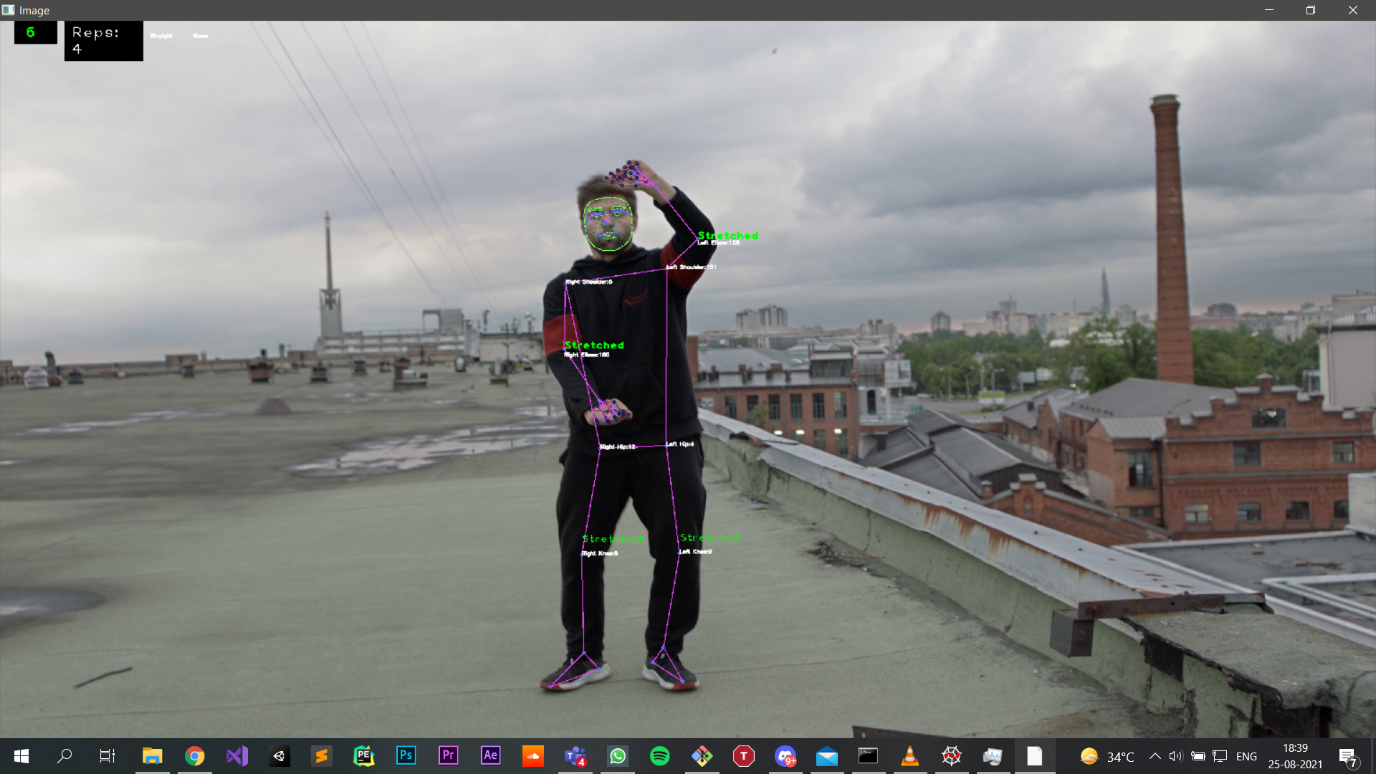Click the green '6' counter box

[36, 32]
